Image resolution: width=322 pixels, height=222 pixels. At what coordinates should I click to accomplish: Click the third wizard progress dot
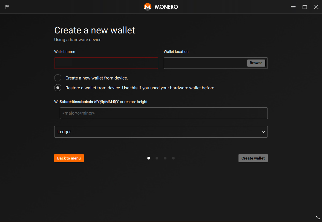pos(165,158)
